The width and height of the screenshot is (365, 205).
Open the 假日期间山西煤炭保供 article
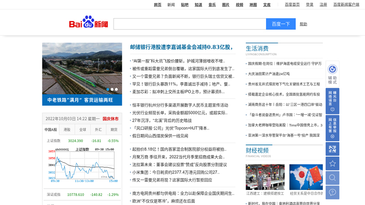point(160,136)
